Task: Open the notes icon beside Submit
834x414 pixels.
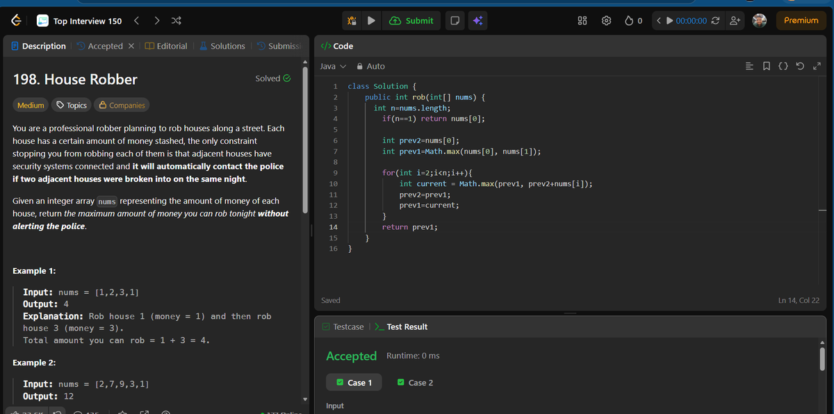Action: point(455,21)
